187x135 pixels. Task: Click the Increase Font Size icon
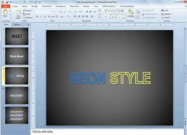click(x=61, y=12)
